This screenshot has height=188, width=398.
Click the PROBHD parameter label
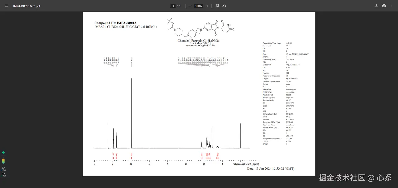point(266,90)
